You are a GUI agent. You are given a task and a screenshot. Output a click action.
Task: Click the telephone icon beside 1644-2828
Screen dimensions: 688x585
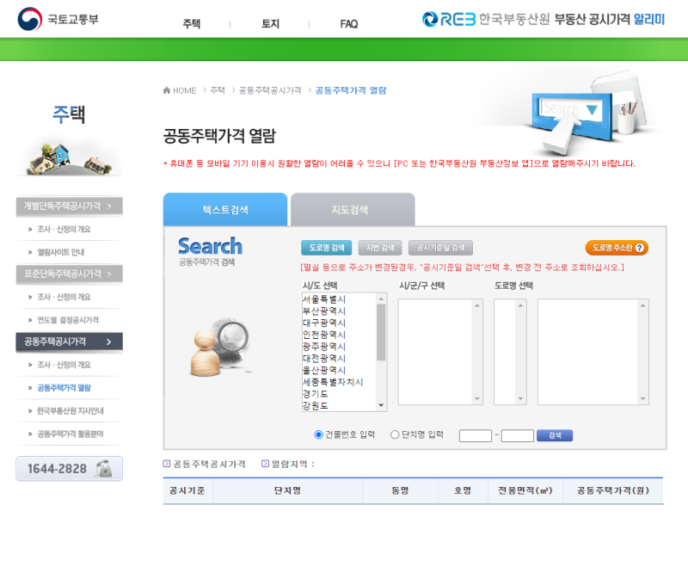coord(104,469)
